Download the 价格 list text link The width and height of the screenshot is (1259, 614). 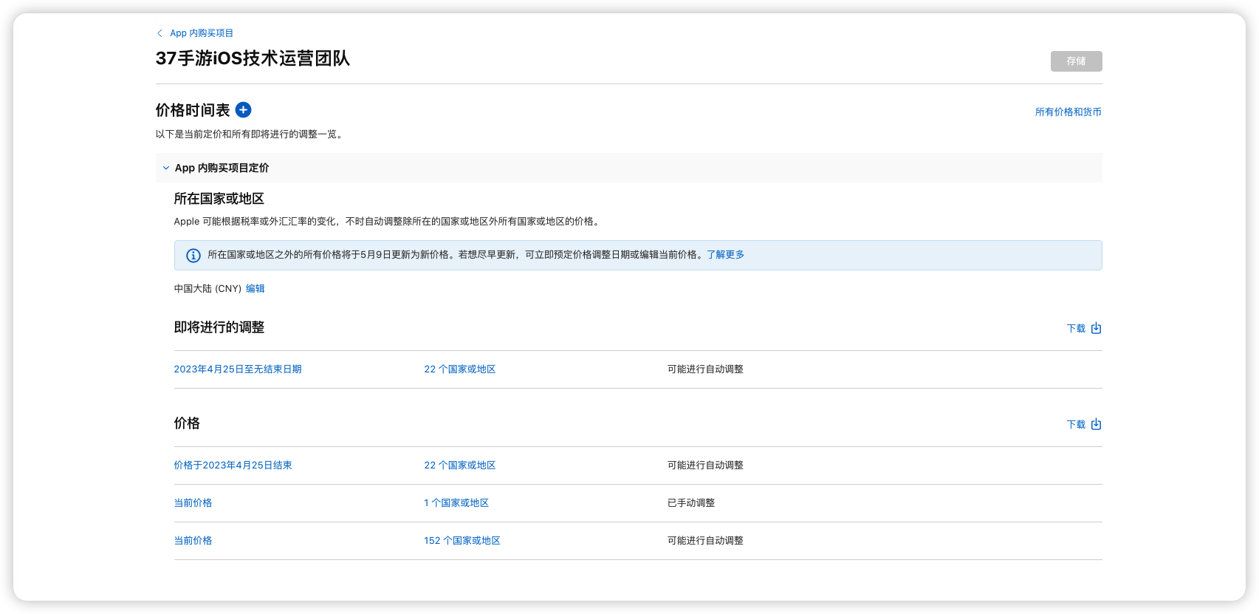[x=1076, y=425]
